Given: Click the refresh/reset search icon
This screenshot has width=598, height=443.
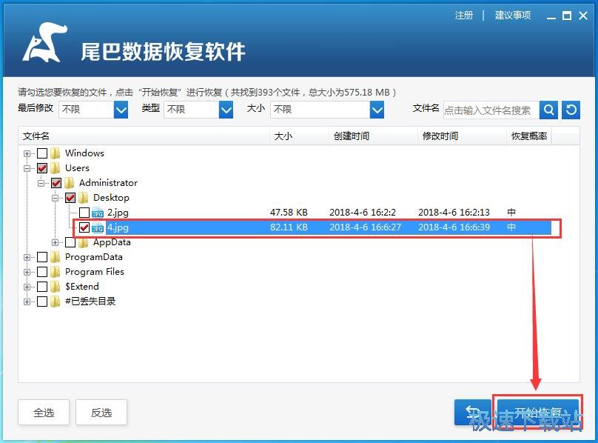Looking at the screenshot, I should (x=571, y=110).
